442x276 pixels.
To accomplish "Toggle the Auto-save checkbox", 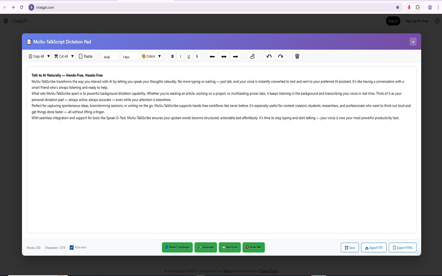I will (x=71, y=247).
